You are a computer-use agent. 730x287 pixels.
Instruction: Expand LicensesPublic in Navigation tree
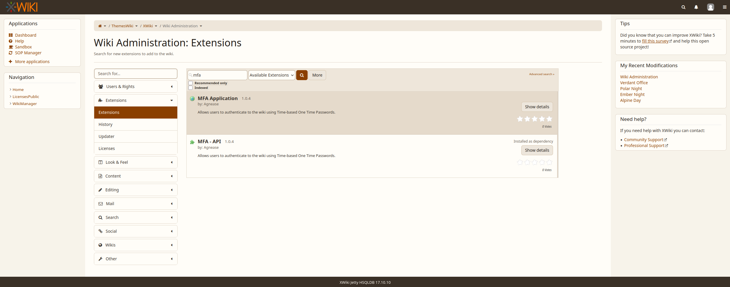(x=10, y=97)
